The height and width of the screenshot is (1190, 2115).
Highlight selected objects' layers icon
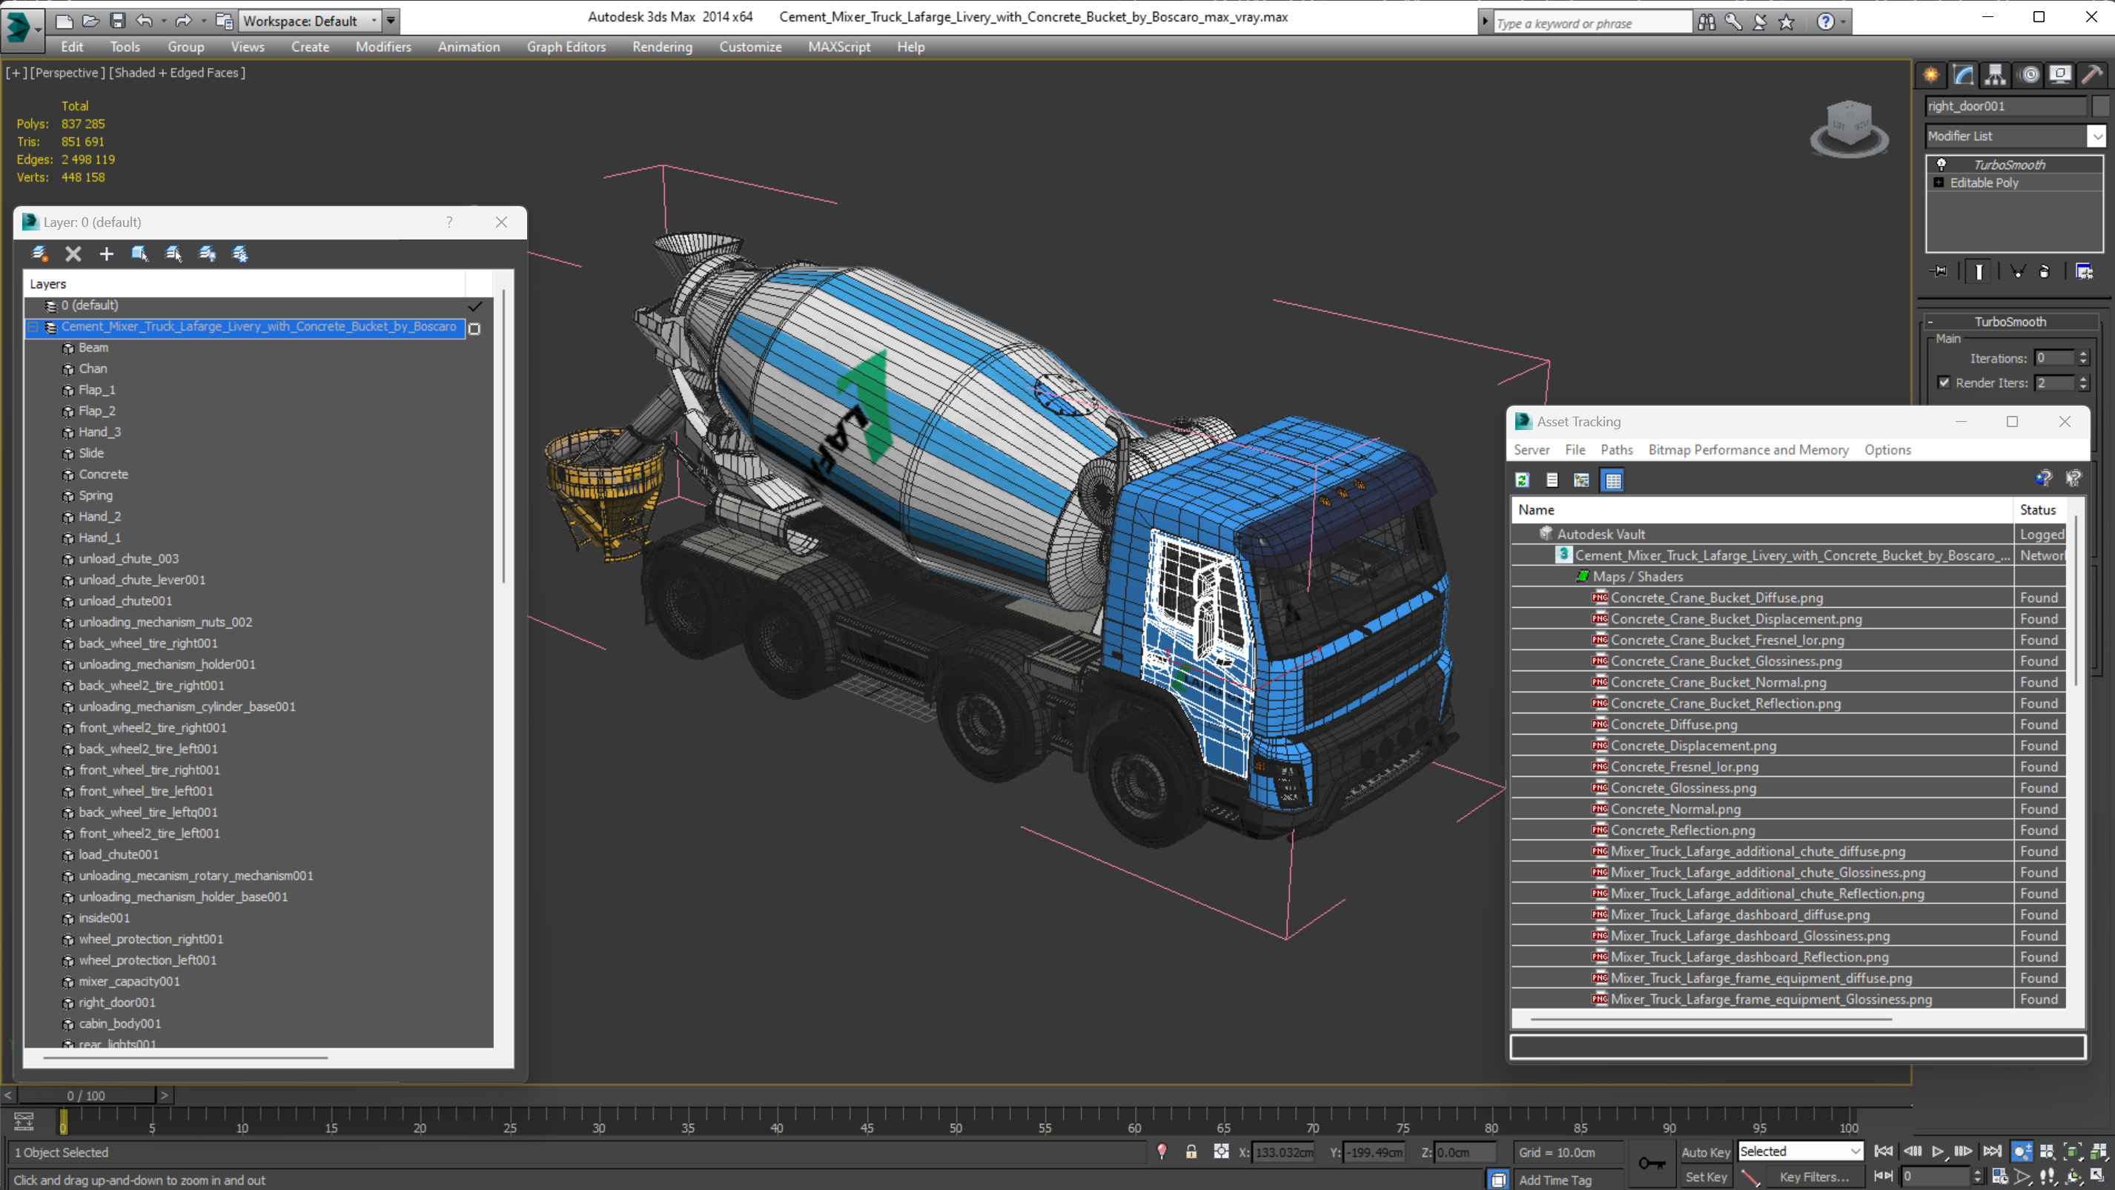173,254
